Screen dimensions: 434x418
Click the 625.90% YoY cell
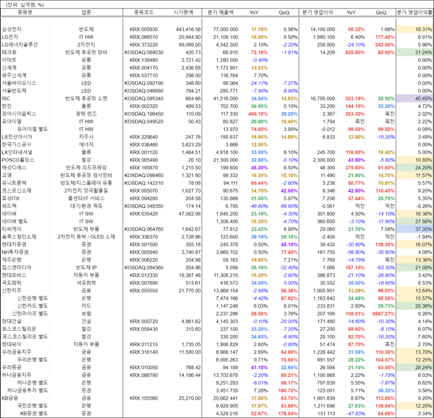[355, 52]
